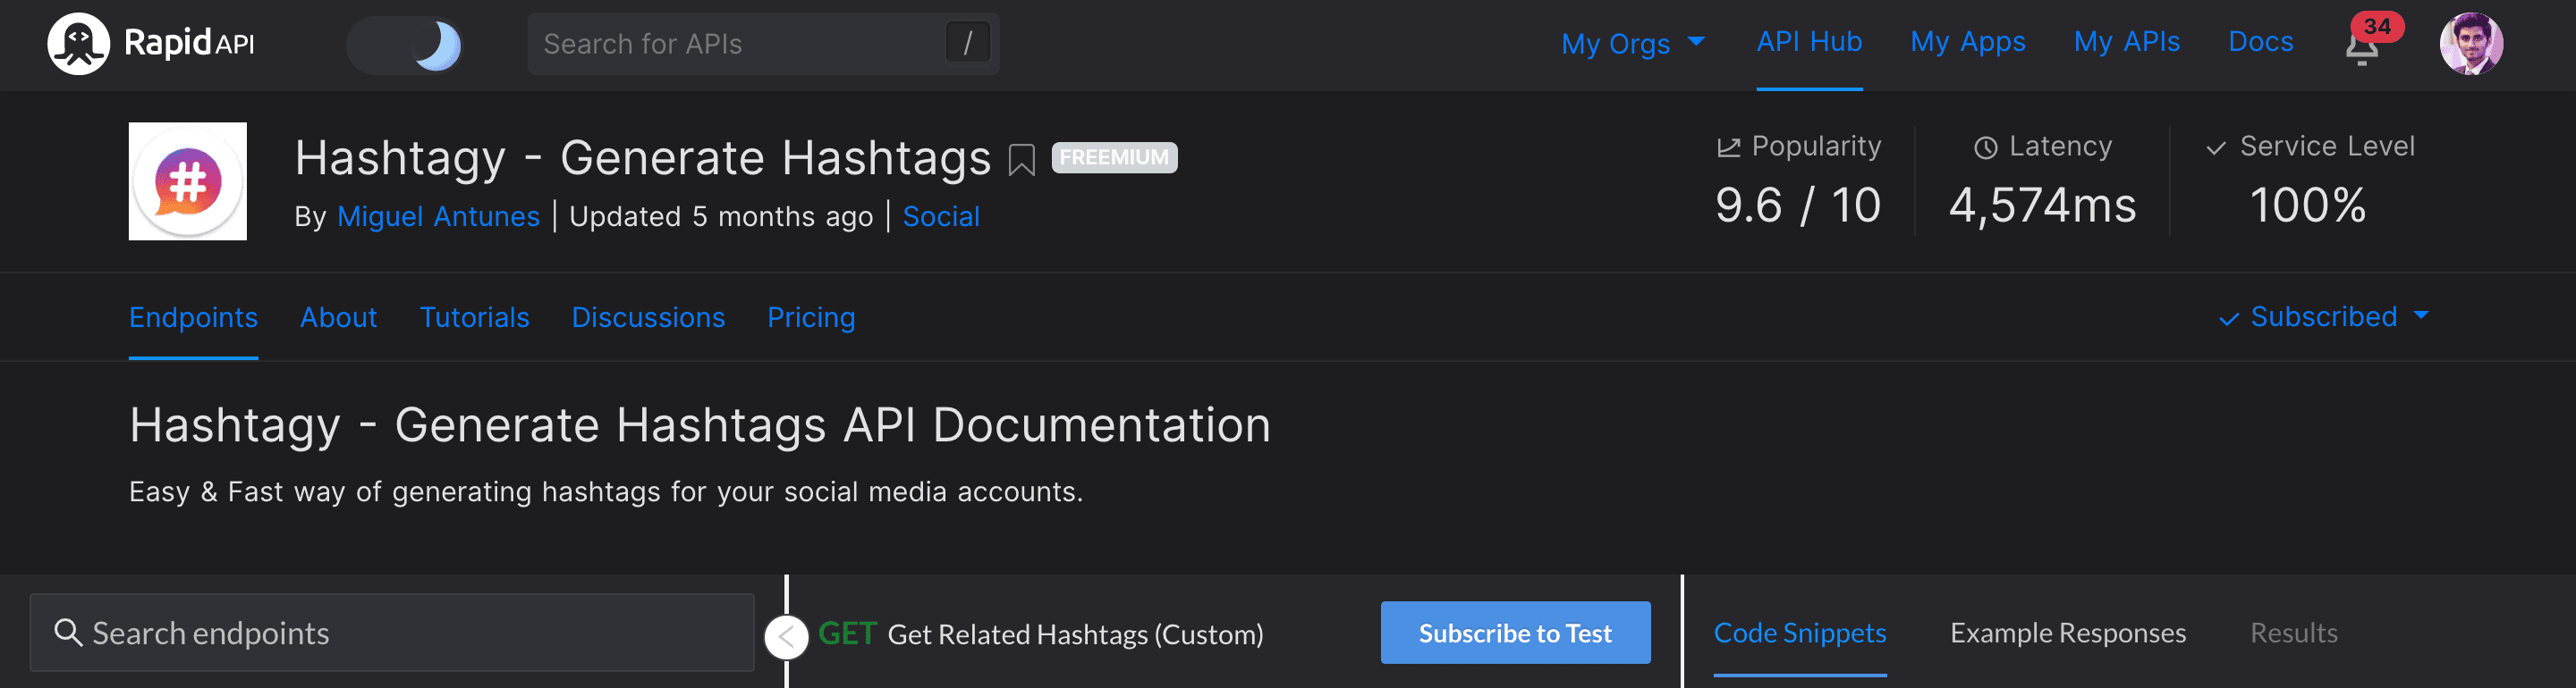Select the Code Snippets tab
The image size is (2576, 688).
(x=1800, y=632)
